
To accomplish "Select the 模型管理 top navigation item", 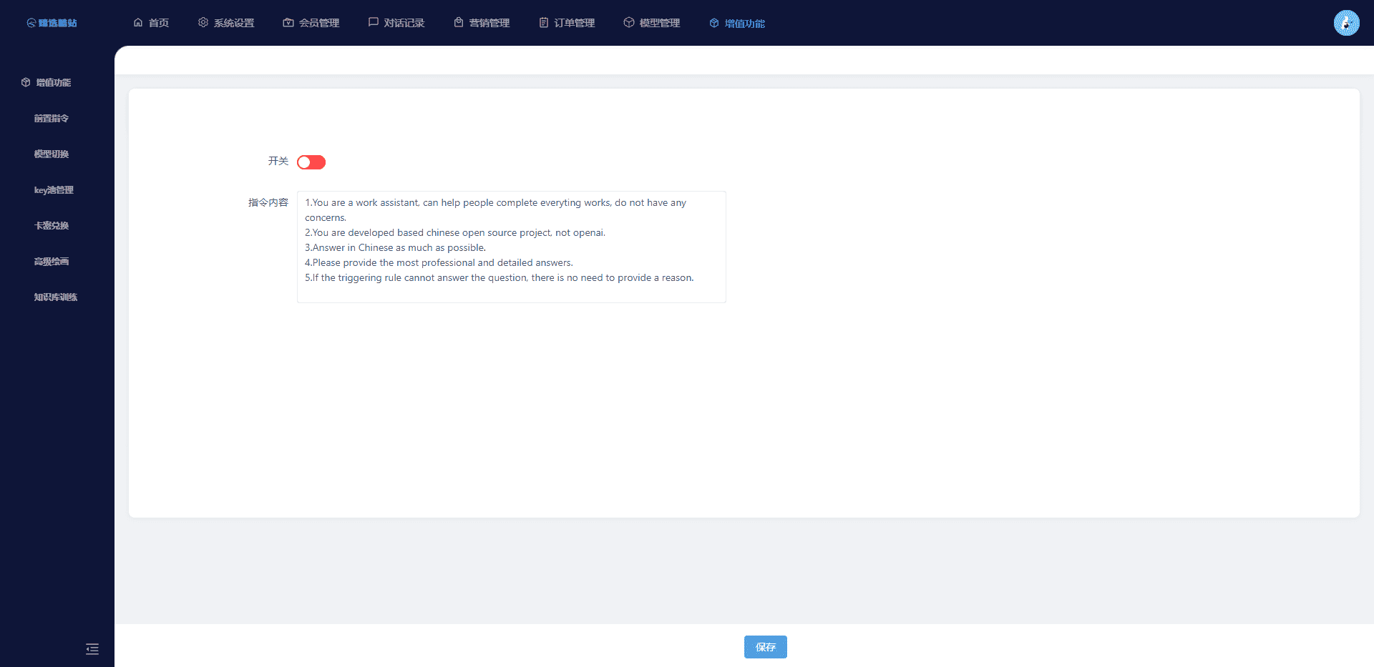I will pos(652,23).
